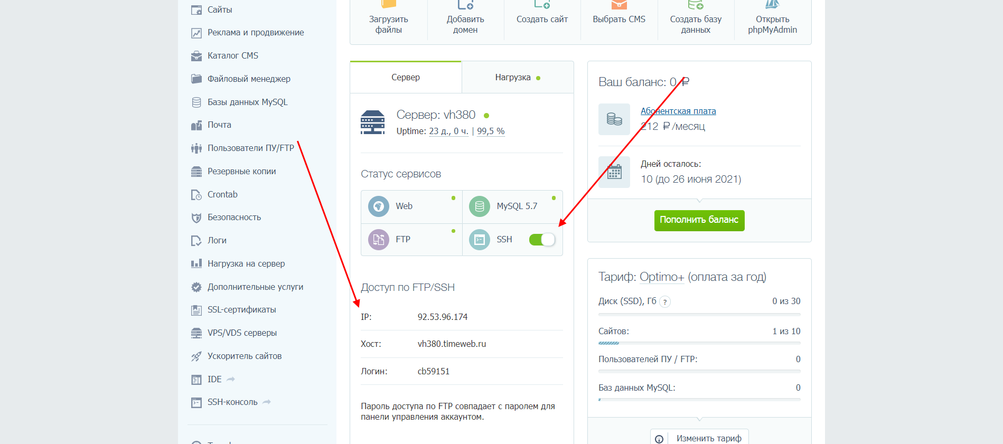Click the Ускоритель сайтов rocket icon
This screenshot has width=1003, height=444.
pyautogui.click(x=196, y=356)
